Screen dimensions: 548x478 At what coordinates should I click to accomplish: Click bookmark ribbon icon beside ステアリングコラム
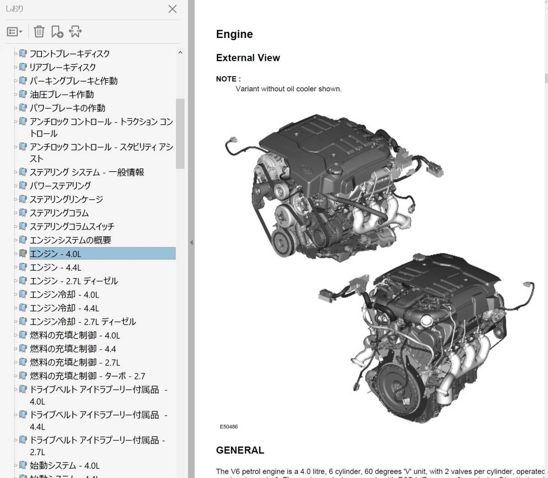pyautogui.click(x=23, y=213)
